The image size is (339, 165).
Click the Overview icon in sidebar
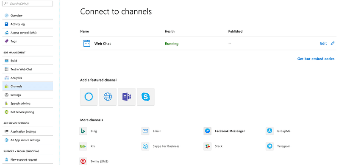pyautogui.click(x=6, y=16)
